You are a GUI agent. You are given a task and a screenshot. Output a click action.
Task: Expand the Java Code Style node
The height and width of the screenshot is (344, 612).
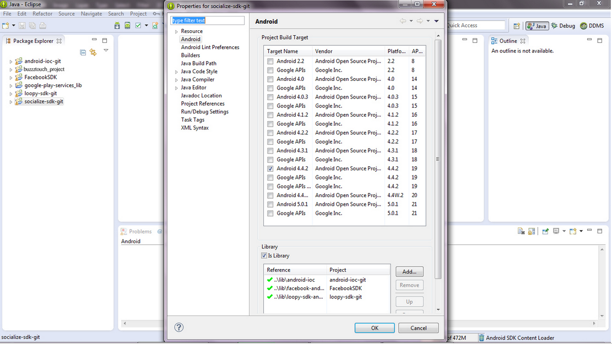tap(176, 72)
